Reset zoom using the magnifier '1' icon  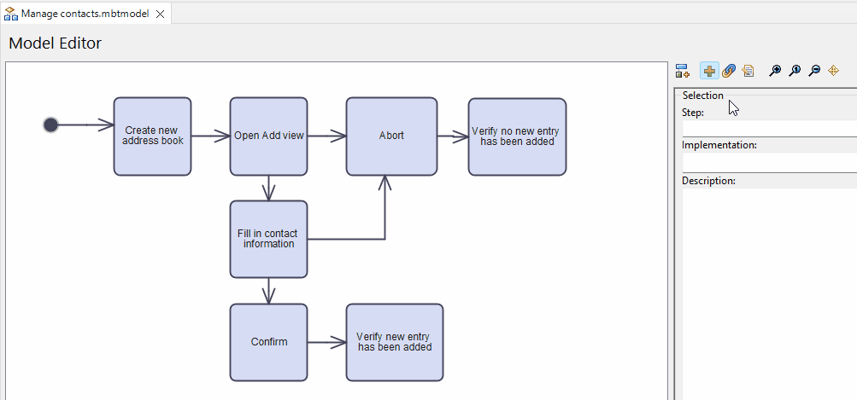(795, 71)
